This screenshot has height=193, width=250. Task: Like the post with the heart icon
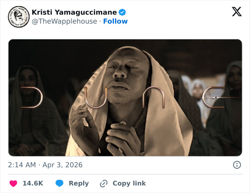(x=13, y=183)
